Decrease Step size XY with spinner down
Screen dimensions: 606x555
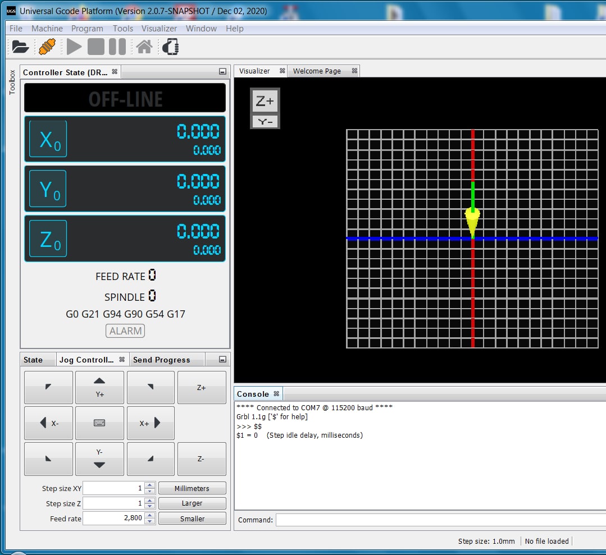click(150, 491)
